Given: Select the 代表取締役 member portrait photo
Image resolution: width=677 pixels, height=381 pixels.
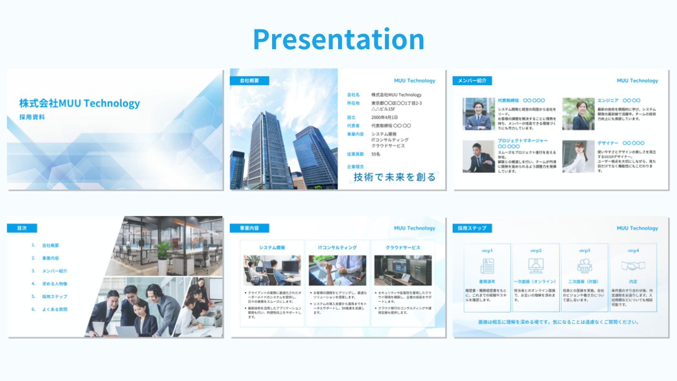Looking at the screenshot, I should tap(479, 114).
